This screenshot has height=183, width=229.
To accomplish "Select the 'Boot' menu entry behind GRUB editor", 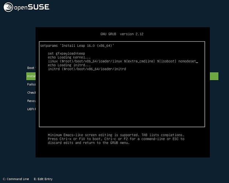I will 31,68.
